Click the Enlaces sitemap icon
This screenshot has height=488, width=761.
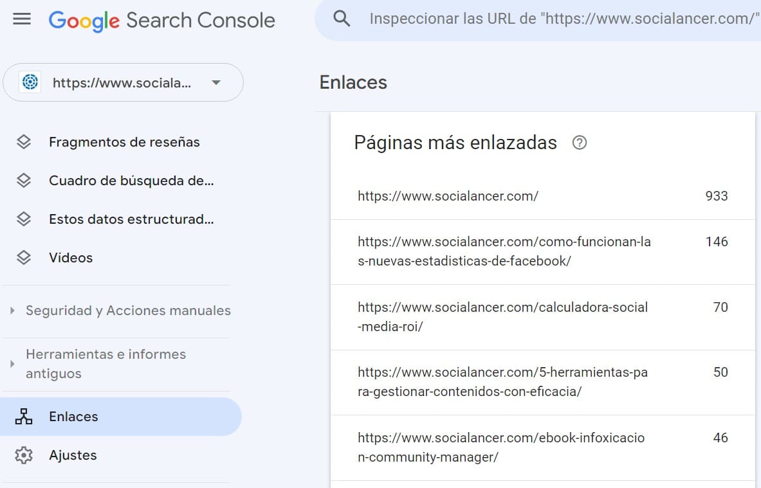point(24,417)
